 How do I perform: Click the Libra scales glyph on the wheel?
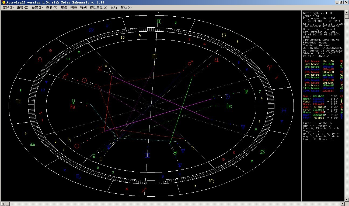tap(32, 144)
